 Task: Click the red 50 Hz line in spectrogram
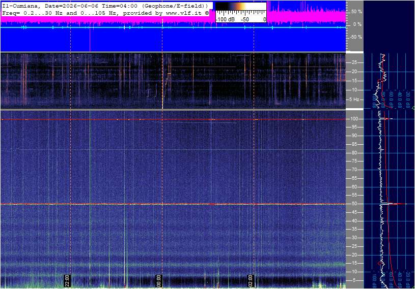[x=173, y=204]
